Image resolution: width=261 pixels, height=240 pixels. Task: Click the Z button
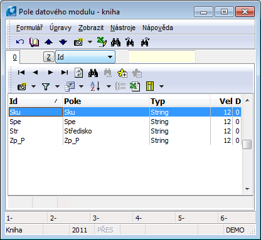point(49,57)
